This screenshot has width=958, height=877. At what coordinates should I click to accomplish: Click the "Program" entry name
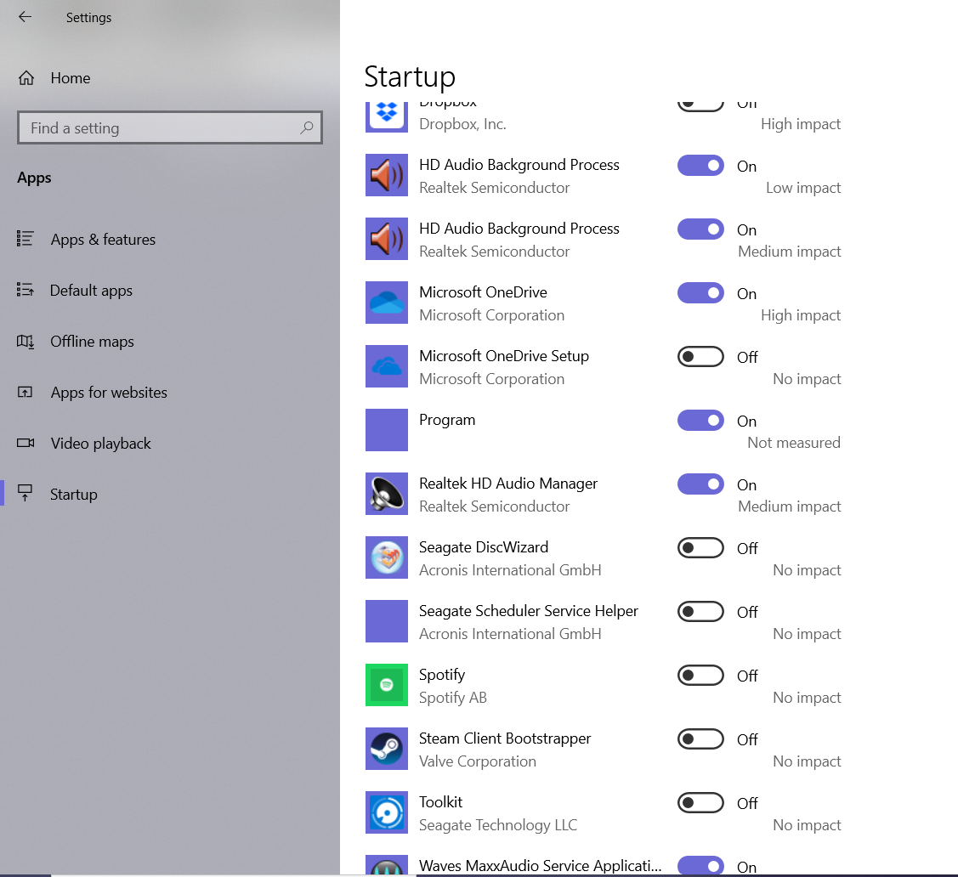click(x=447, y=420)
